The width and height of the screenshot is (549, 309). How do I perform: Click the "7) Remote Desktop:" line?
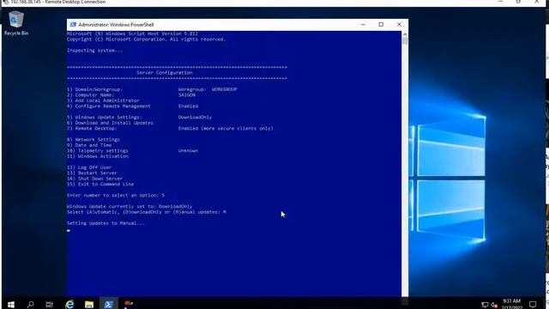(x=92, y=129)
